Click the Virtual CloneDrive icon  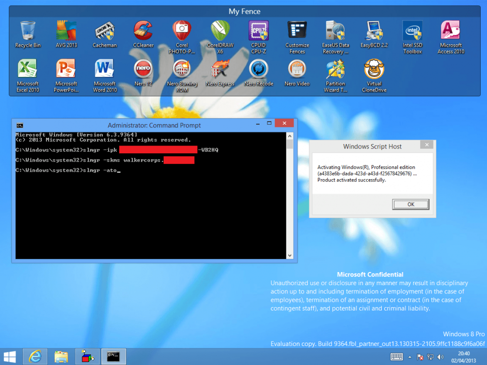(x=374, y=76)
